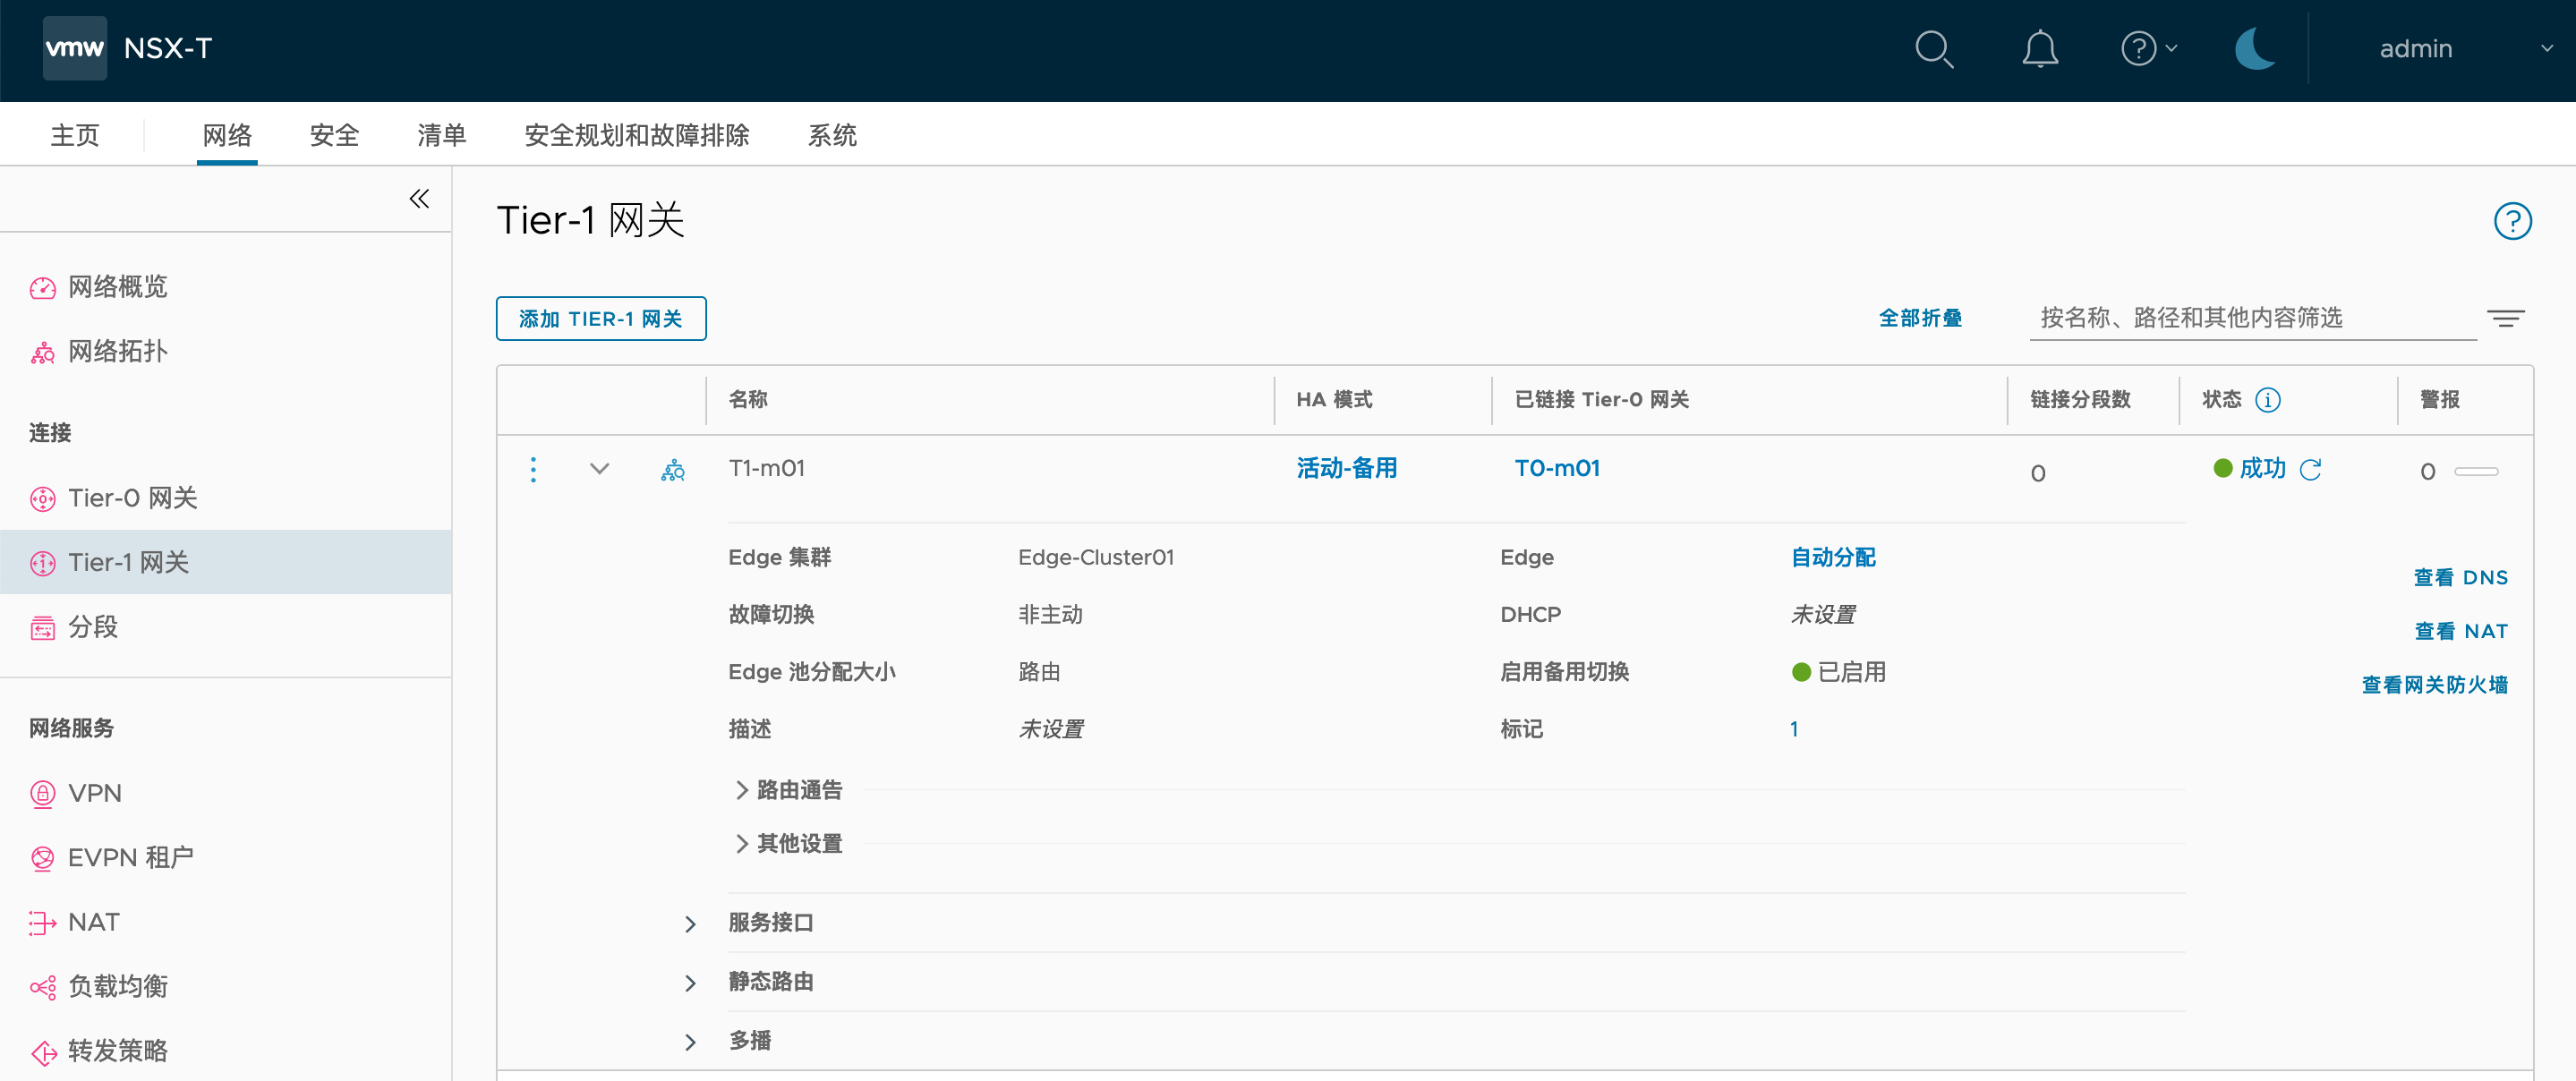Switch to the 安全规划和故障排除 tab
Viewport: 2576px width, 1081px height.
pos(637,135)
